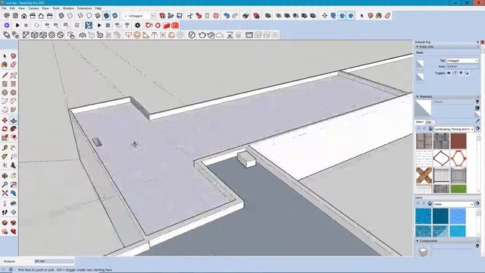The height and width of the screenshot is (273, 485).
Task: Toggle Back Edges style
Action: point(70,15)
